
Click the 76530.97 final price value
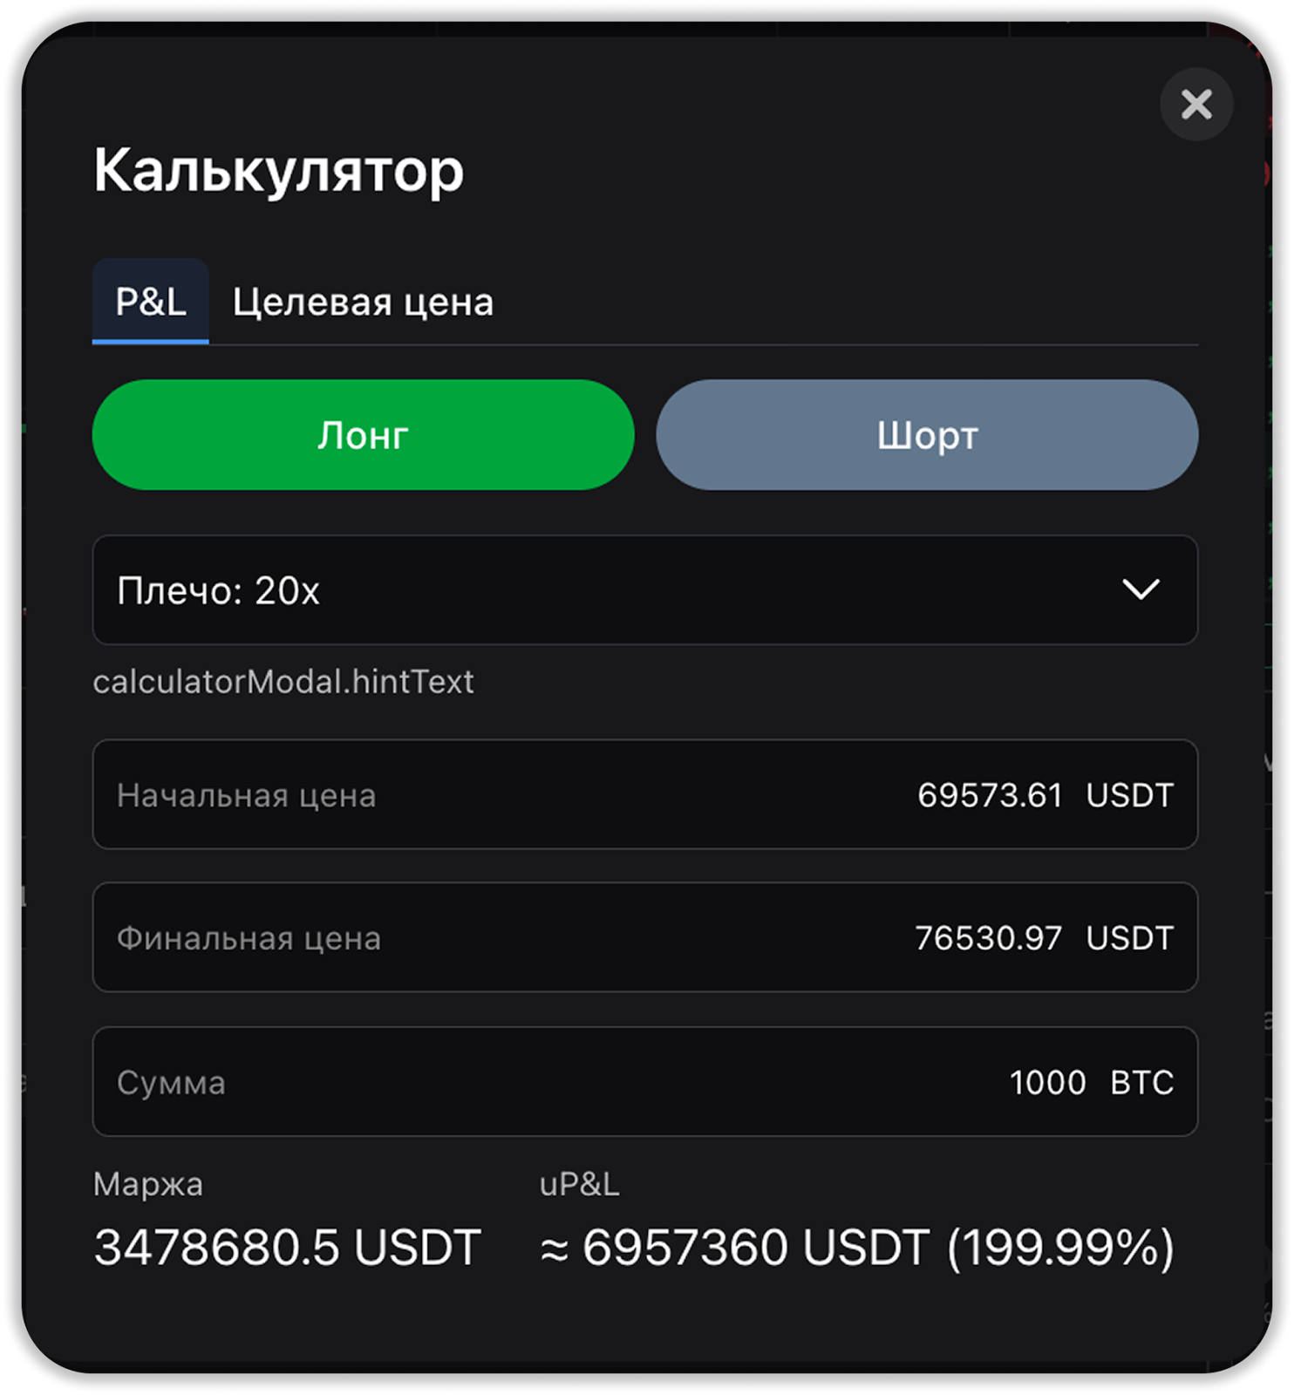point(988,938)
